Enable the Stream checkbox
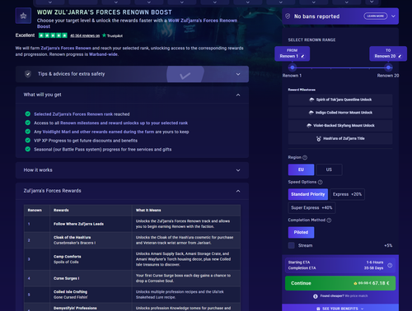 (x=292, y=245)
